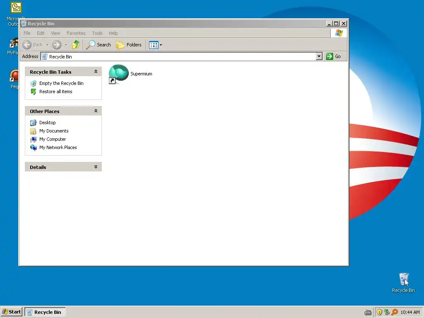Image resolution: width=424 pixels, height=318 pixels.
Task: Go to Desktop in Other Places
Action: [48, 123]
